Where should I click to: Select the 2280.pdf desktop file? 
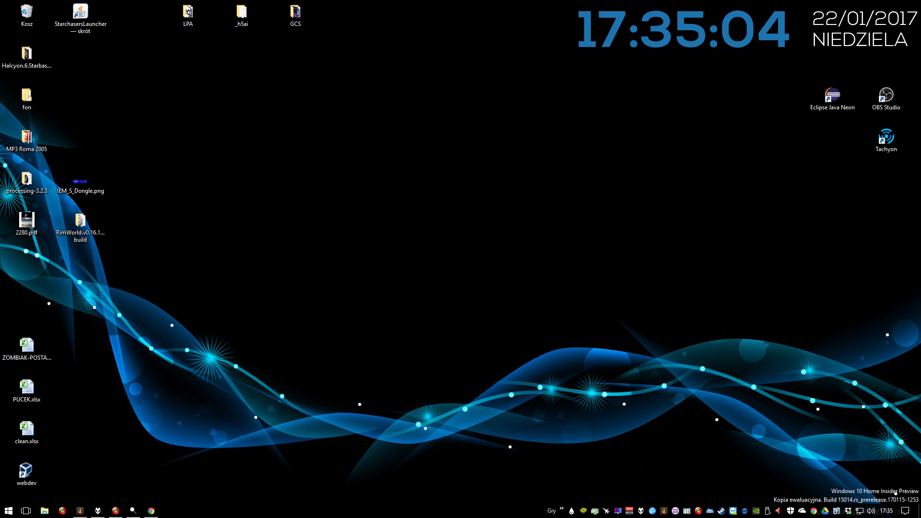(26, 220)
